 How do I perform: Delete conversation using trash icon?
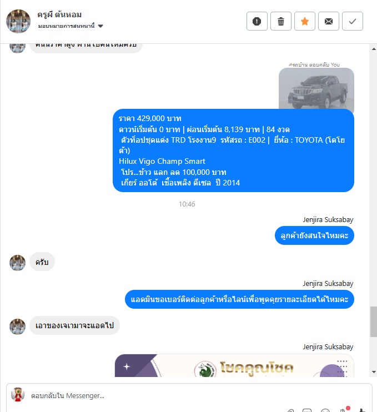tap(280, 21)
